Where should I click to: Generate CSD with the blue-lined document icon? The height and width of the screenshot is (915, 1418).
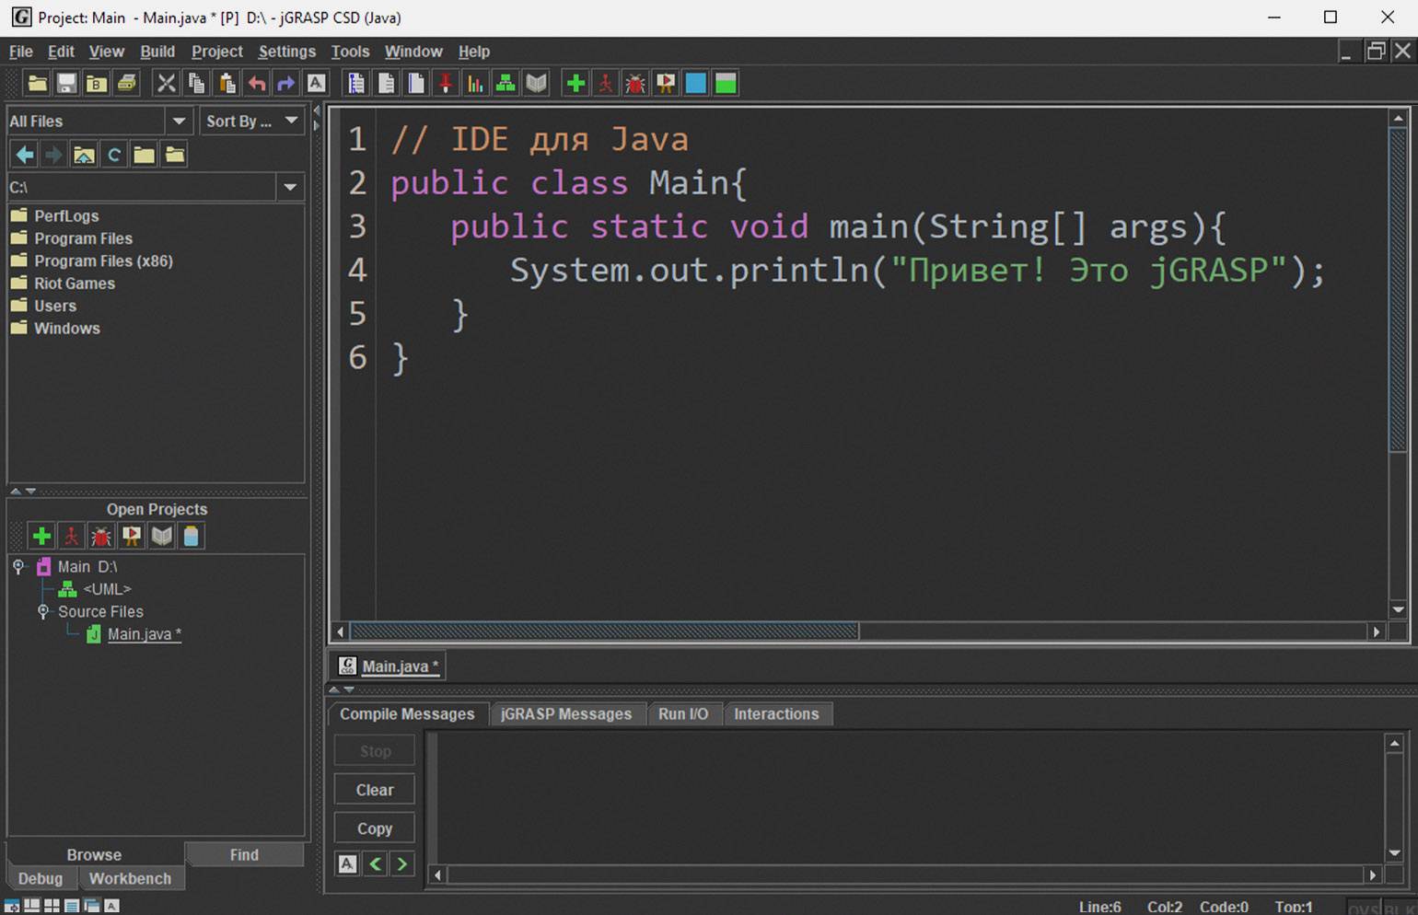coord(355,84)
